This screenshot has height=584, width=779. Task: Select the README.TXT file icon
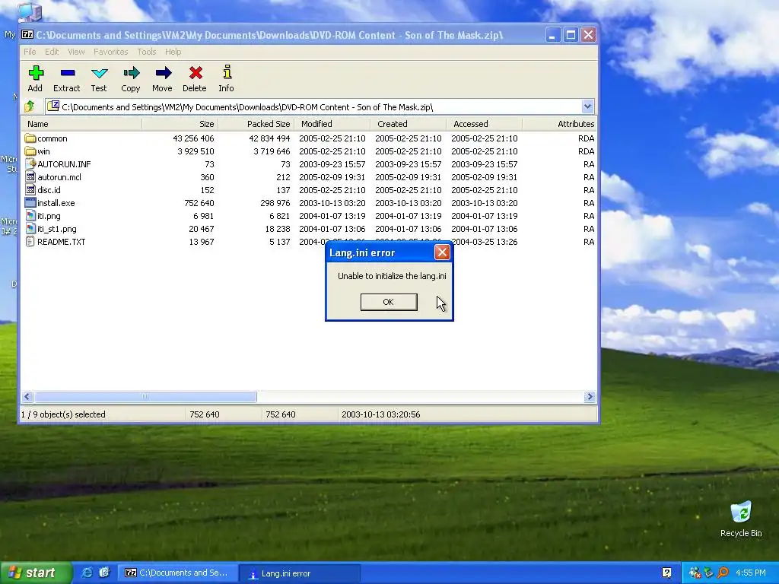(30, 241)
